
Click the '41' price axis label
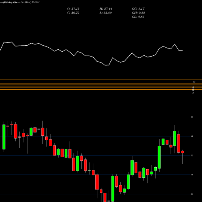(192, 136)
